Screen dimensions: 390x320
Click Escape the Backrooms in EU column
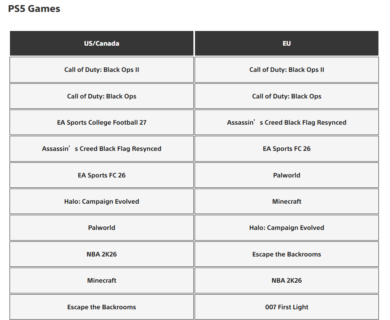pos(287,254)
